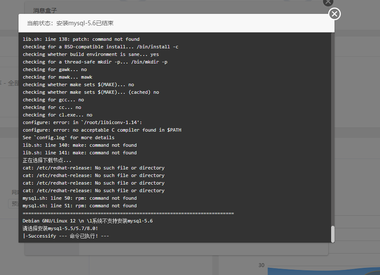
Task: Click line 'checking whether build environment is sane'
Action: coord(91,54)
